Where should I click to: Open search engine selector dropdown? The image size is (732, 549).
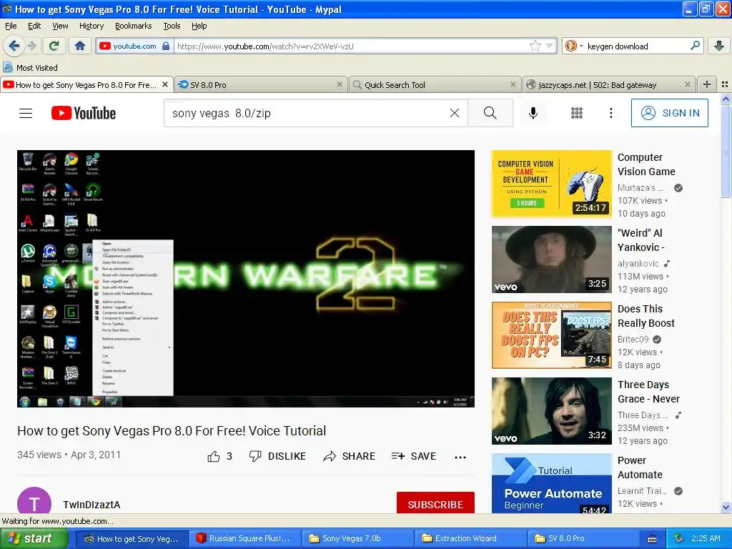(x=574, y=46)
